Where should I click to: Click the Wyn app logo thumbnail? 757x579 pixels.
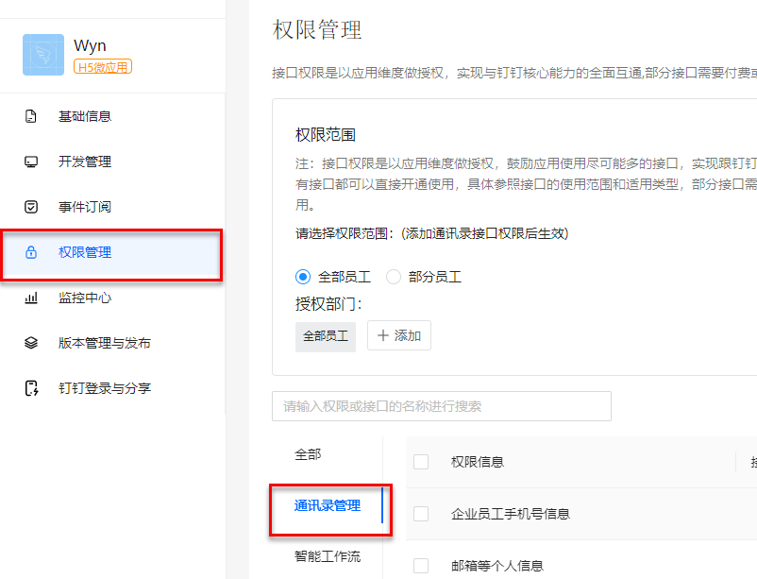(x=43, y=55)
